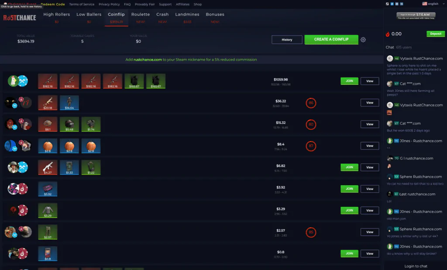Image resolution: width=447 pixels, height=270 pixels.
Task: Click the Deposit button
Action: click(x=436, y=34)
